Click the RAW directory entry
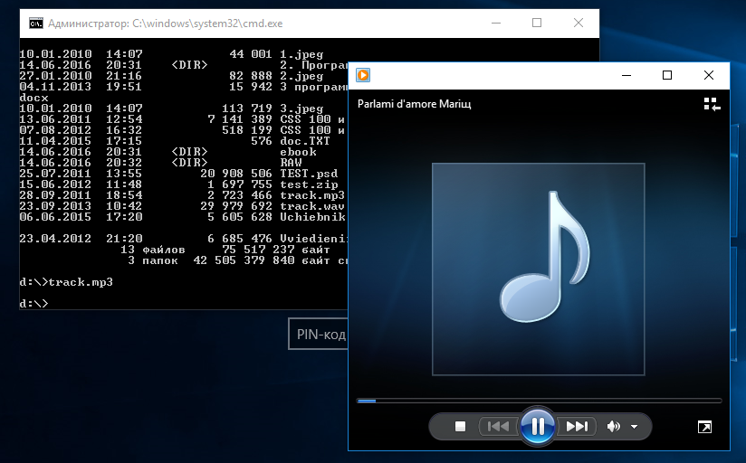This screenshot has height=463, width=746. coord(291,163)
